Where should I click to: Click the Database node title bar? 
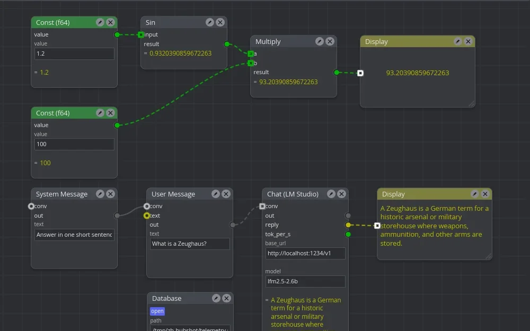pyautogui.click(x=190, y=298)
